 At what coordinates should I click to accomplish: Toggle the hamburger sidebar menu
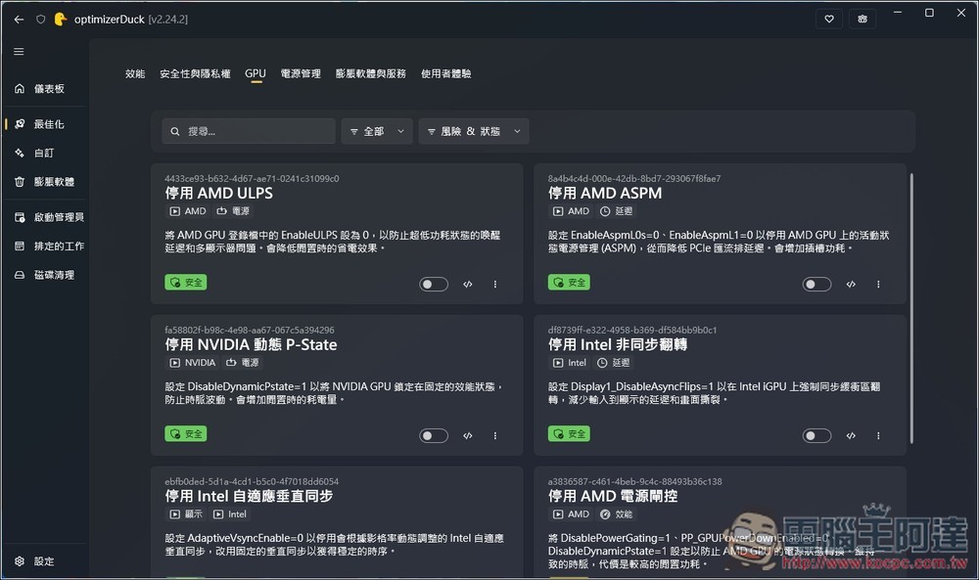coord(19,51)
